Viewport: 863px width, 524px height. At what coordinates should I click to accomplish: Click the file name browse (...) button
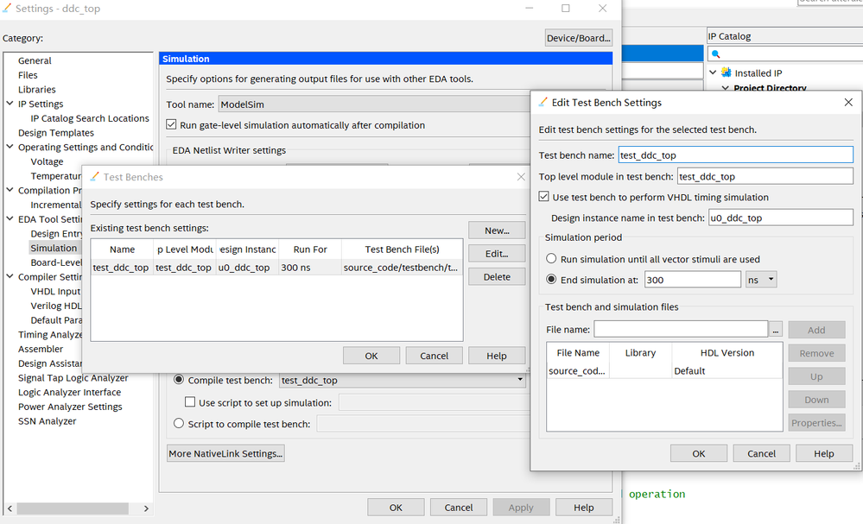click(x=776, y=330)
